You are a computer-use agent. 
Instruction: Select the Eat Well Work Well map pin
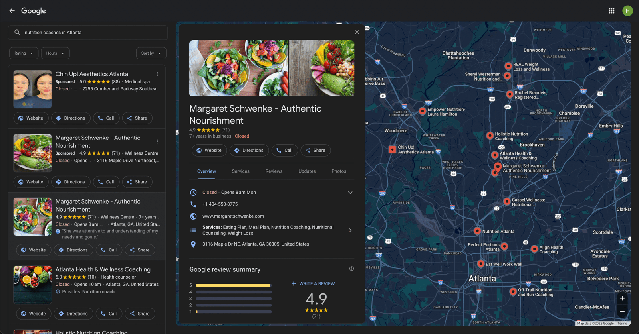click(x=481, y=264)
